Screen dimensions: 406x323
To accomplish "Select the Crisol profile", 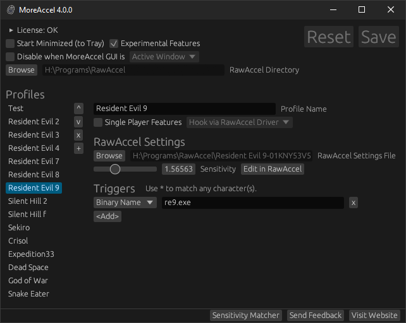I will (18, 241).
